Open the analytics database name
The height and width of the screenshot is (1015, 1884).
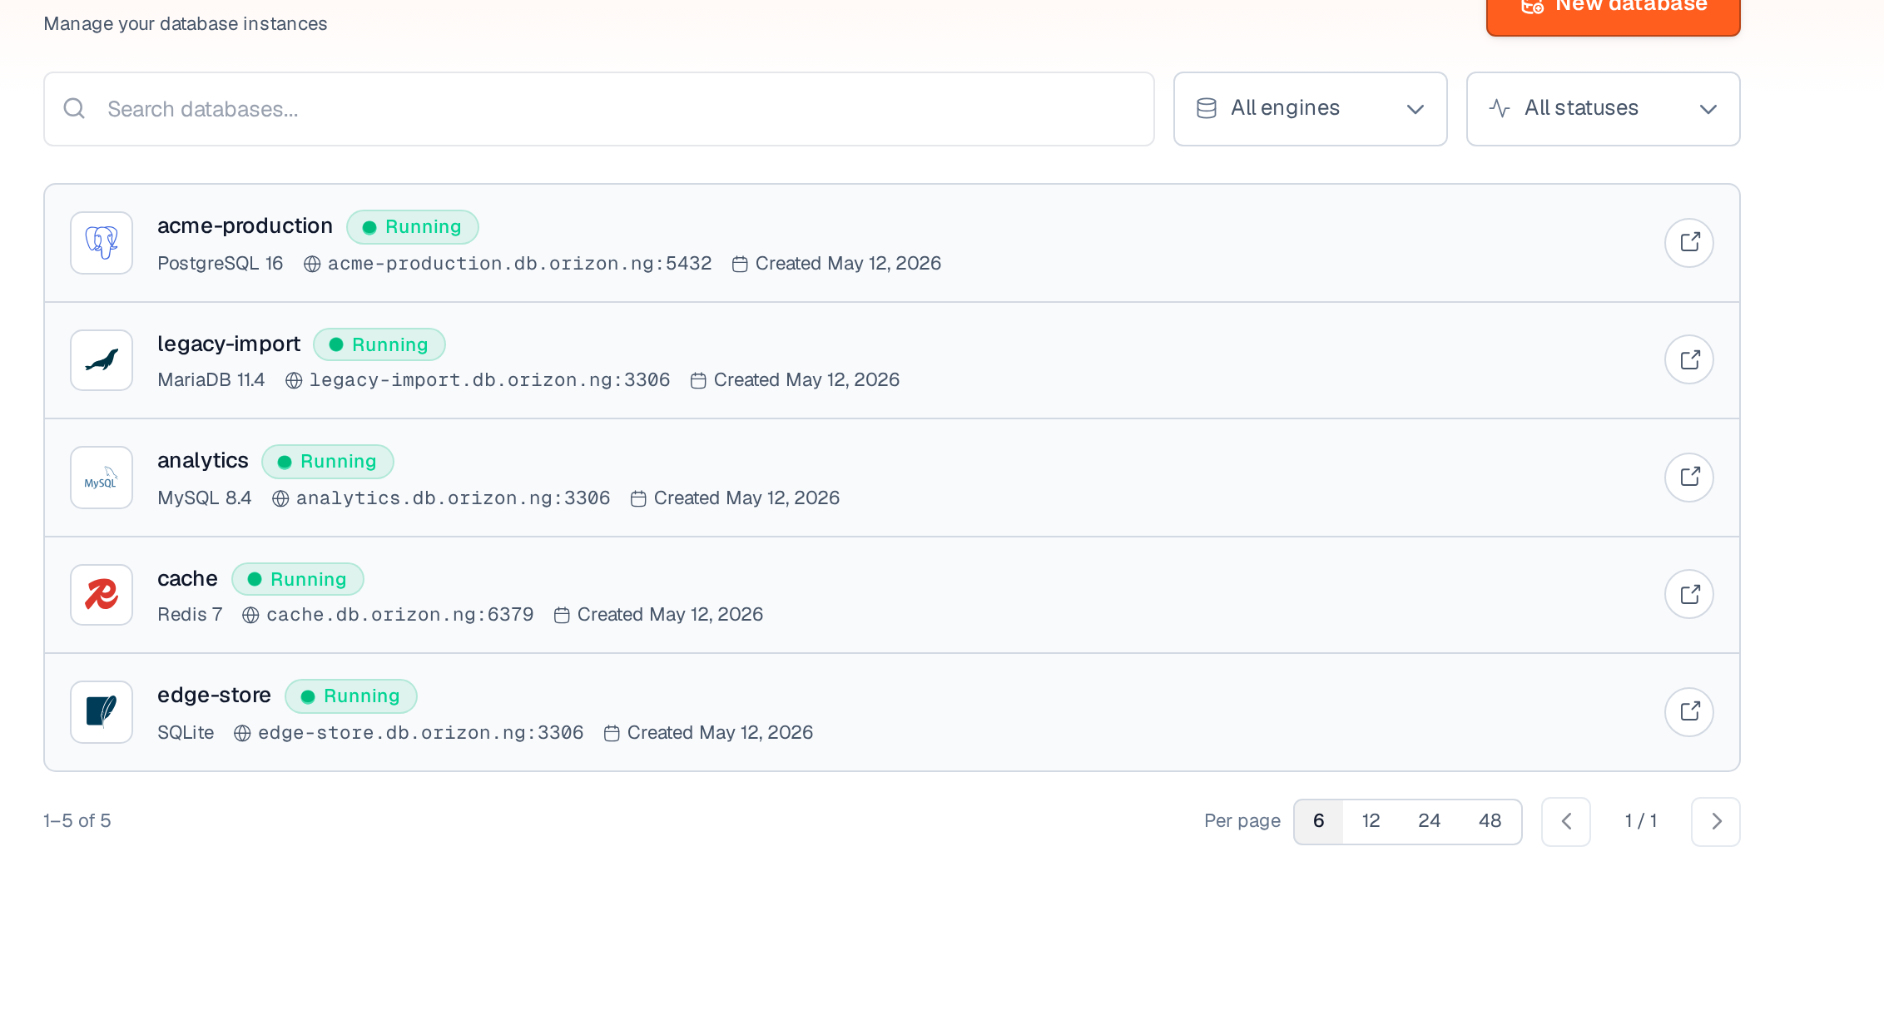(203, 460)
